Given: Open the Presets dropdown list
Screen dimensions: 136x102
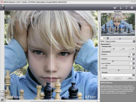Looking at the screenshot, I should (133, 75).
